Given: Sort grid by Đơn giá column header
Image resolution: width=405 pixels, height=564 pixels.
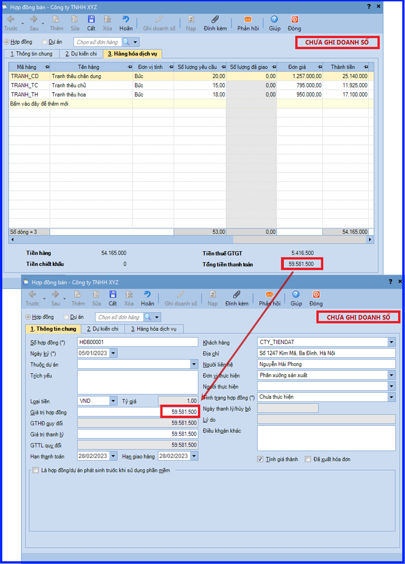Looking at the screenshot, I should (x=300, y=67).
